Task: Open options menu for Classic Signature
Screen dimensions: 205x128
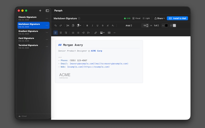Action: (47, 18)
